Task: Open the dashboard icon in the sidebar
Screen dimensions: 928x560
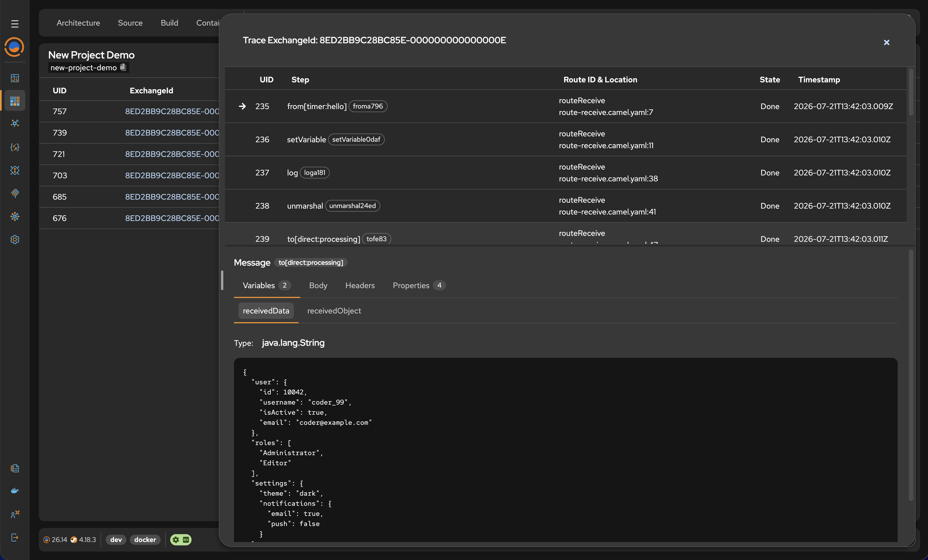Action: pyautogui.click(x=15, y=78)
